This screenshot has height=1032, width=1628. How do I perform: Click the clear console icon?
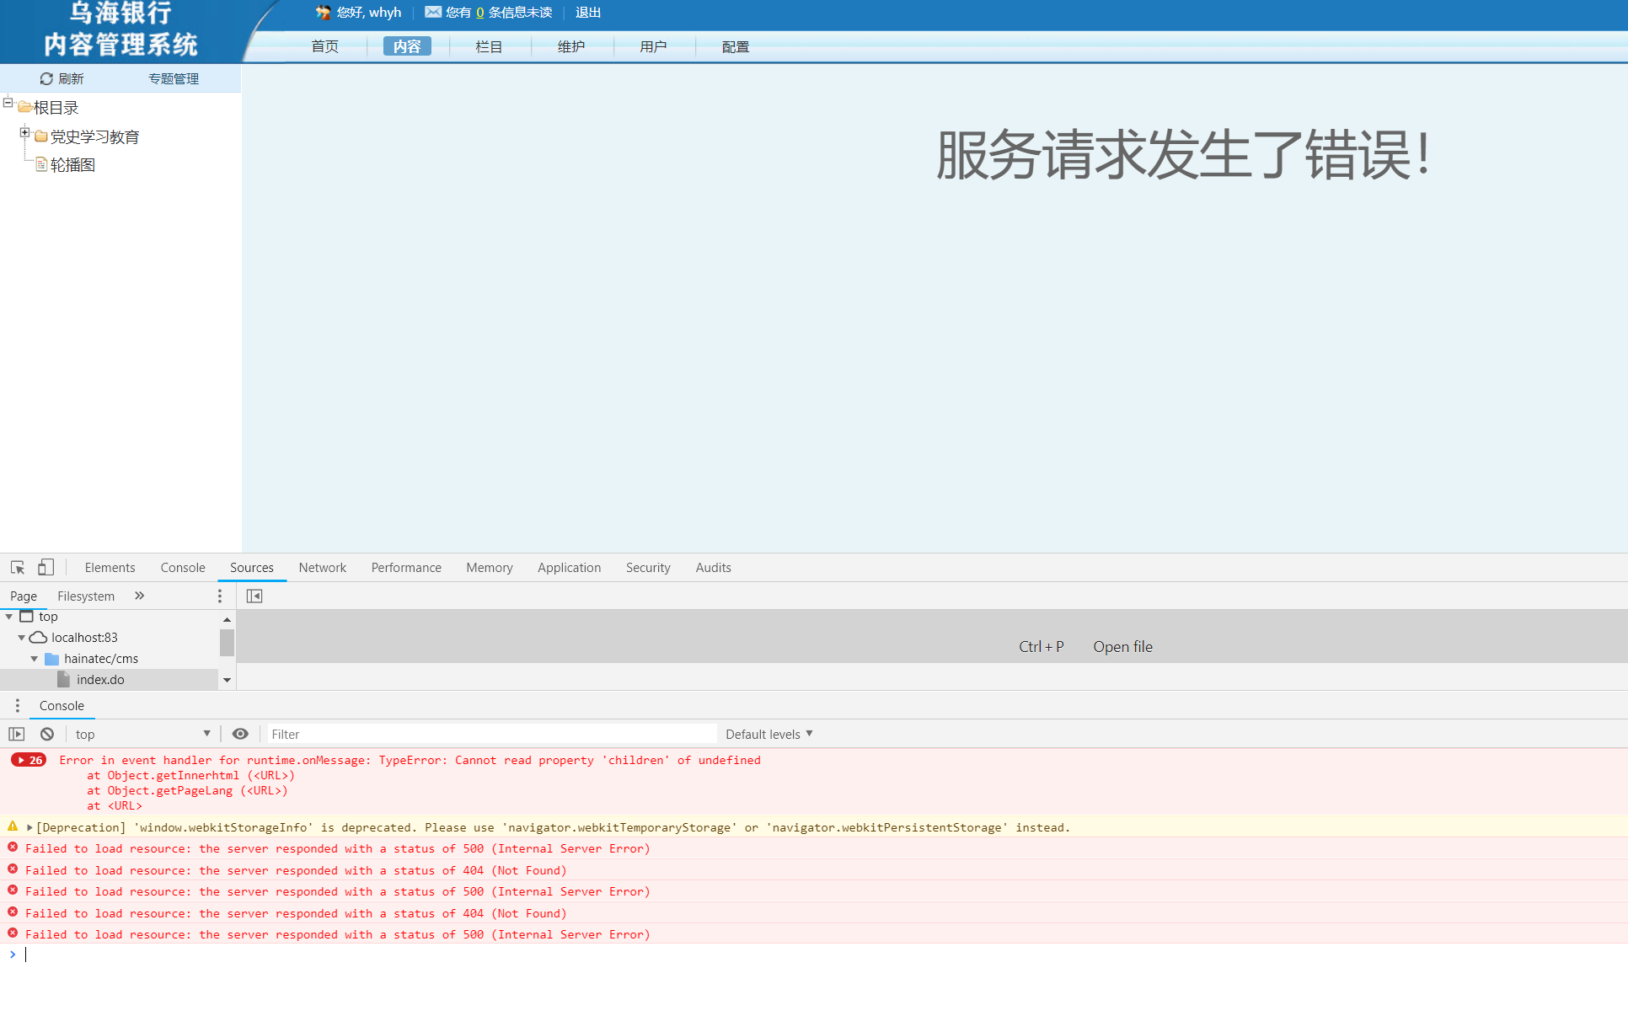tap(47, 735)
